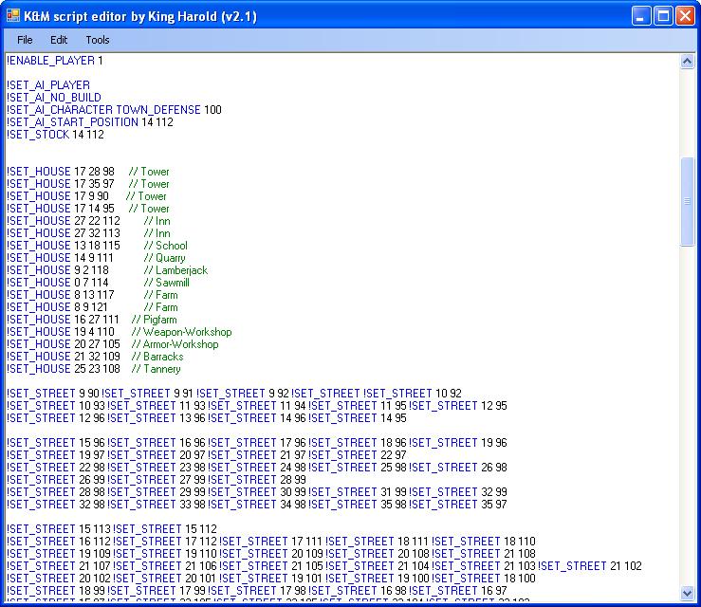
Task: Click the scrollbar up arrow
Action: [688, 62]
